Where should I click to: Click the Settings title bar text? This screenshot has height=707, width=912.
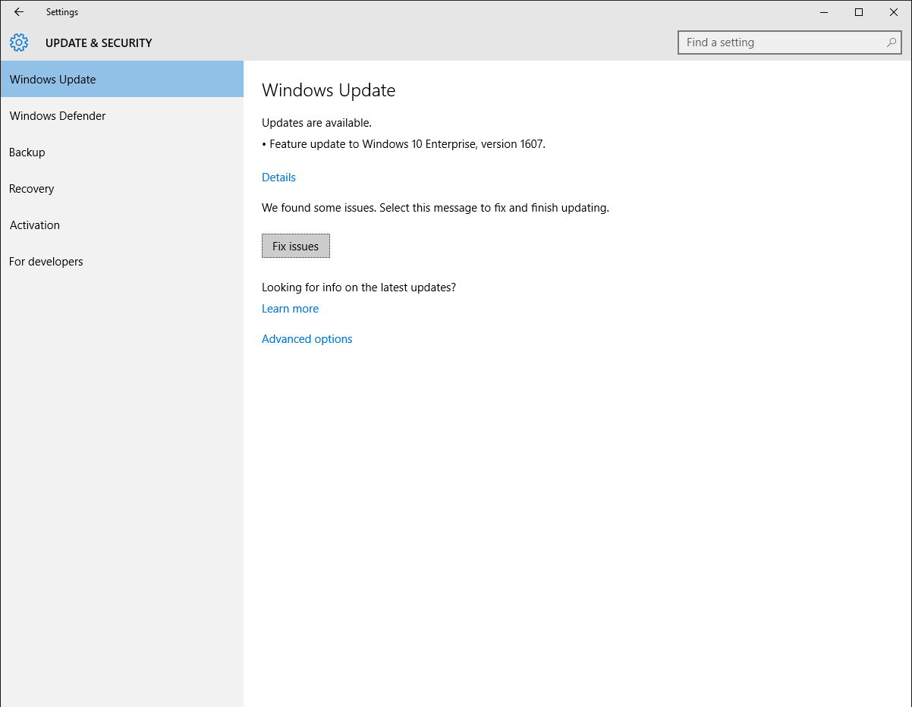(x=62, y=12)
